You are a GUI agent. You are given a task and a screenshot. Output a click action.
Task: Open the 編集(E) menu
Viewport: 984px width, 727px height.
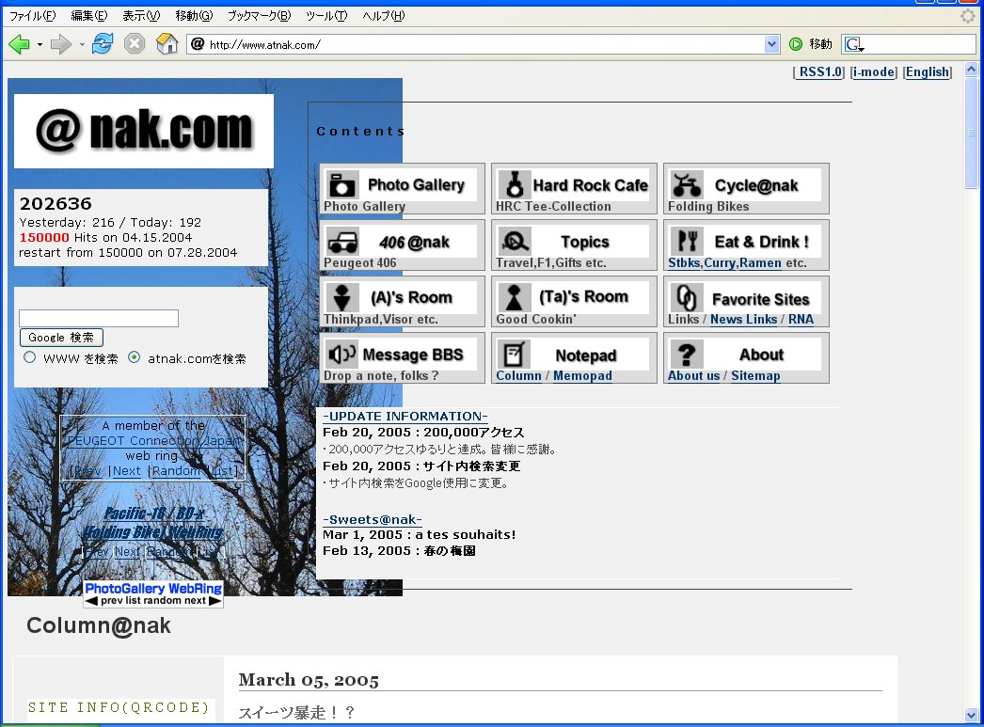(89, 16)
